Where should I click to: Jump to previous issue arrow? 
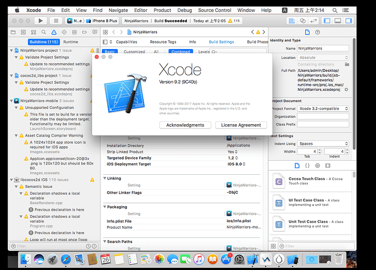[x=252, y=32]
